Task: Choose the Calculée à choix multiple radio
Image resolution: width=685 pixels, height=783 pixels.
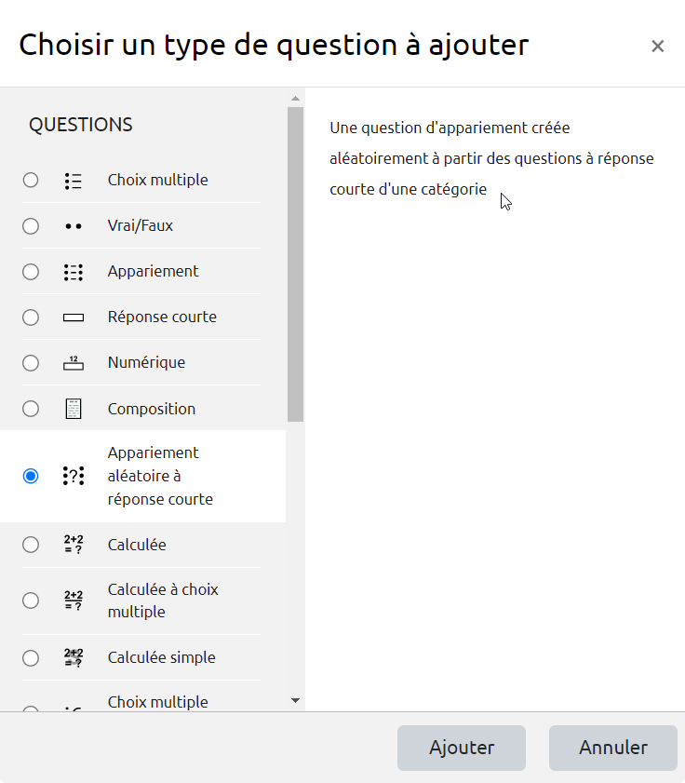Action: click(x=31, y=601)
